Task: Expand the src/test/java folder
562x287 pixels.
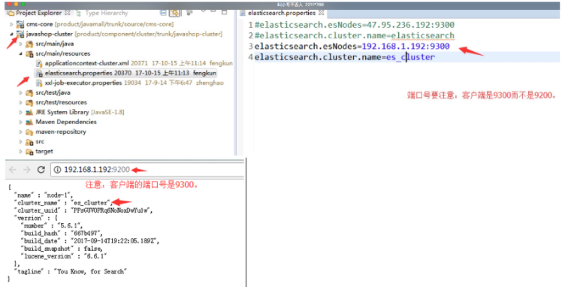Action: pos(21,92)
